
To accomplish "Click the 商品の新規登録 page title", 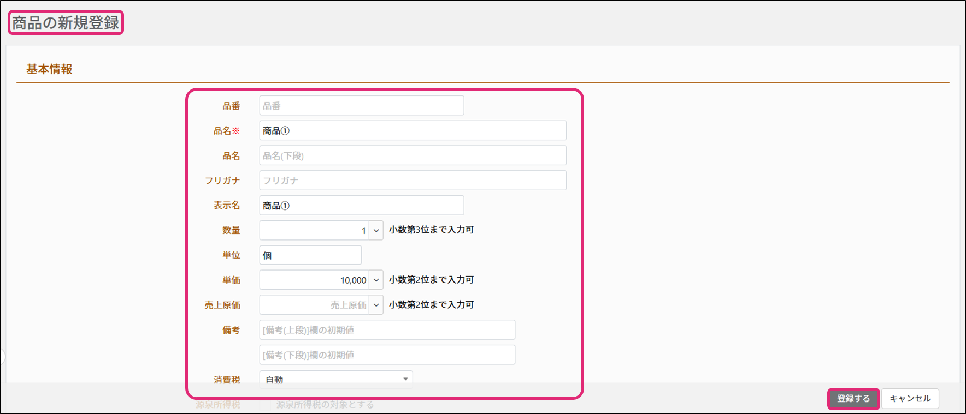I will point(66,23).
